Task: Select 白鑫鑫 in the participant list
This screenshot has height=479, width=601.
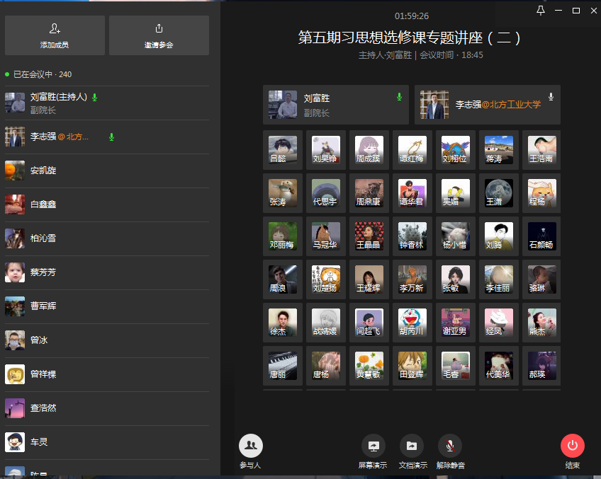Action: [x=43, y=204]
